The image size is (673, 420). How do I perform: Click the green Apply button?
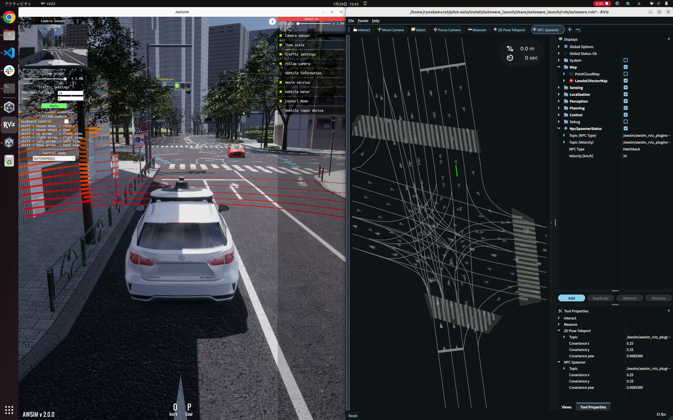pyautogui.click(x=54, y=106)
